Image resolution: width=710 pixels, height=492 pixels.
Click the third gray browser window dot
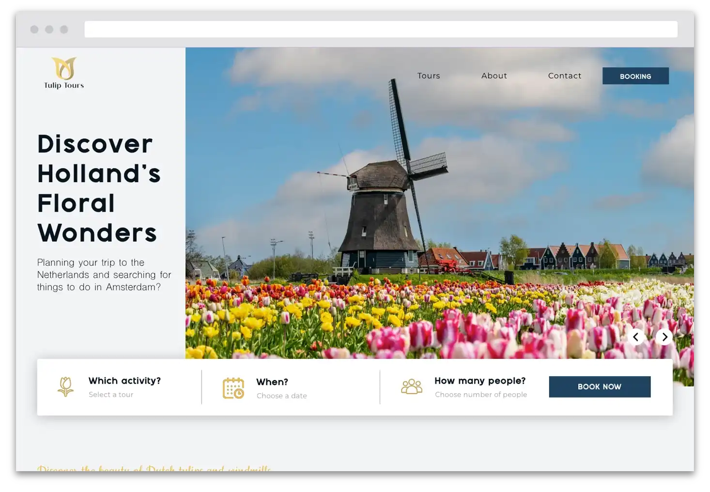point(64,30)
